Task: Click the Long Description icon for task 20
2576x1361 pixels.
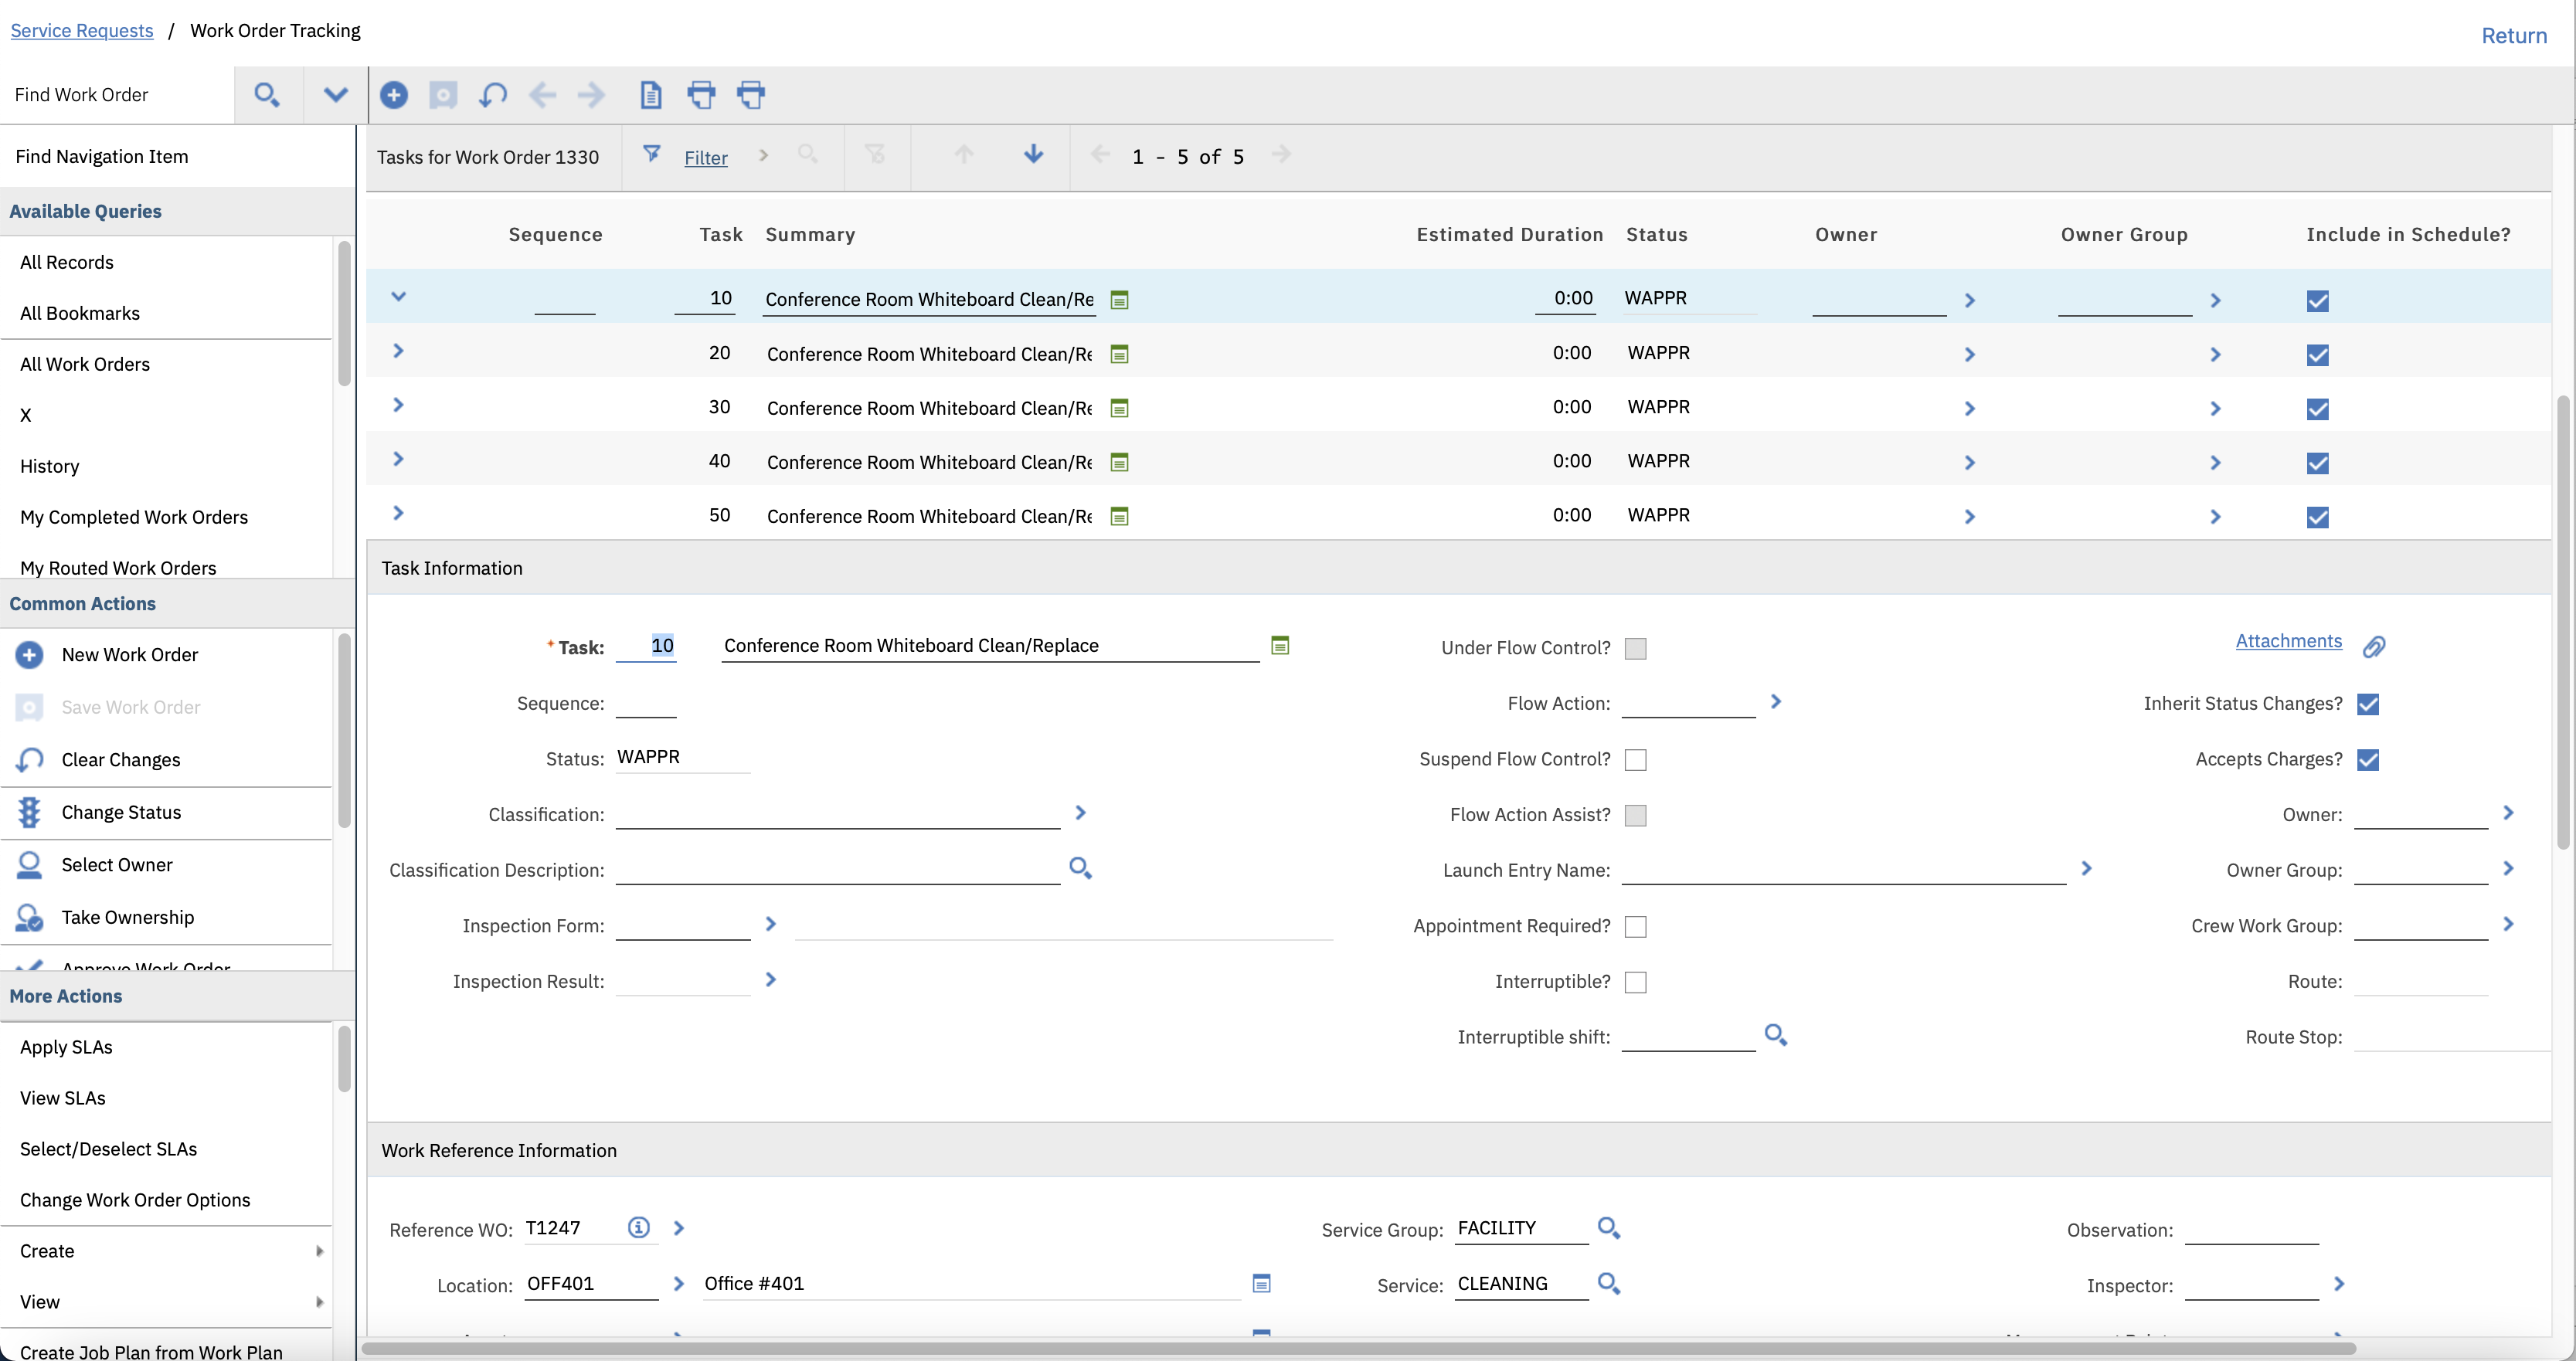Action: point(1119,354)
